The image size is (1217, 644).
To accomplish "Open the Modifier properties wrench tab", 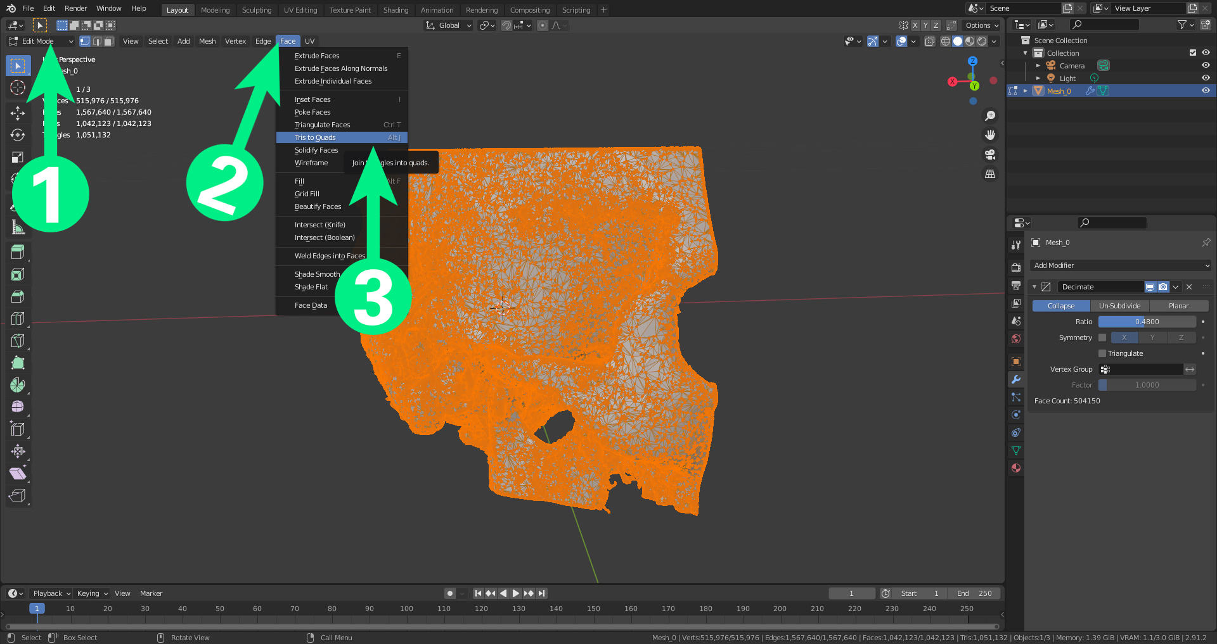I will coord(1016,379).
